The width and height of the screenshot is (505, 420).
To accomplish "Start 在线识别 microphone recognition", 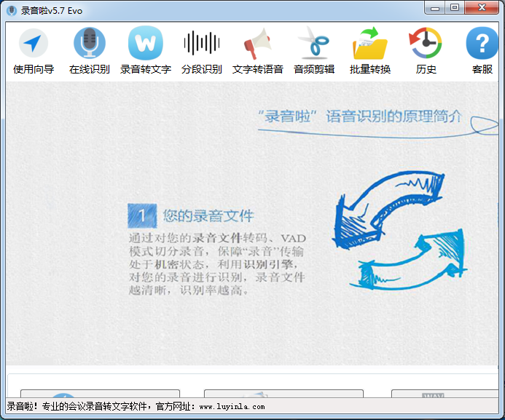I will [x=90, y=43].
